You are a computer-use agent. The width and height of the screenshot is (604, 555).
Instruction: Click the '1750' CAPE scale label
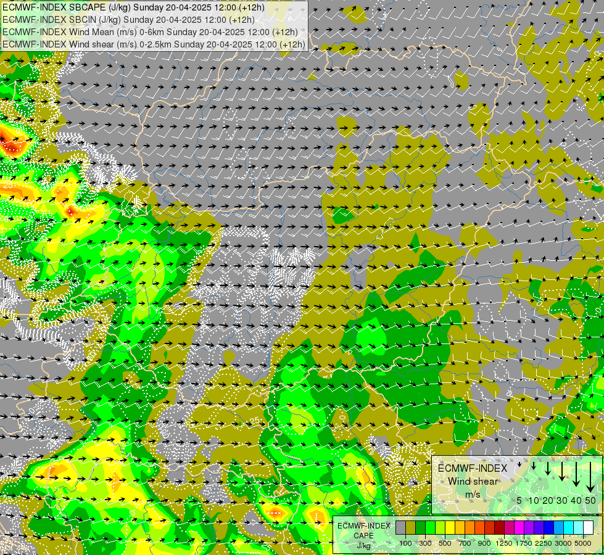[524, 543]
